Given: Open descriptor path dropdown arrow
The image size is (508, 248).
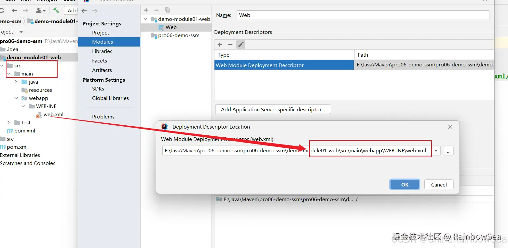Looking at the screenshot, I should tap(436, 151).
